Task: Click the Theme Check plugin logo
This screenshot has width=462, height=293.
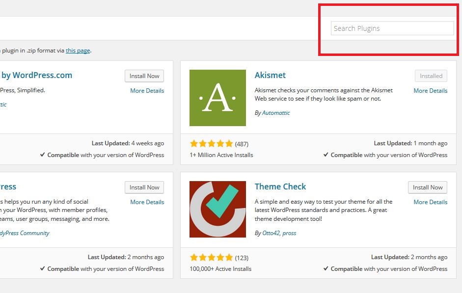Action: (217, 209)
